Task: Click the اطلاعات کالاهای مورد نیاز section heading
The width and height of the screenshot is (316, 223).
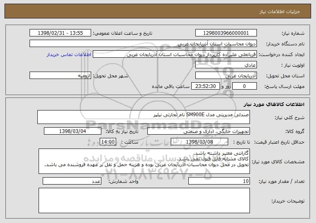Action: (274, 104)
